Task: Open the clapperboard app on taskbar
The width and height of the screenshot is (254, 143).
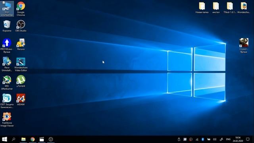Action: (42, 139)
